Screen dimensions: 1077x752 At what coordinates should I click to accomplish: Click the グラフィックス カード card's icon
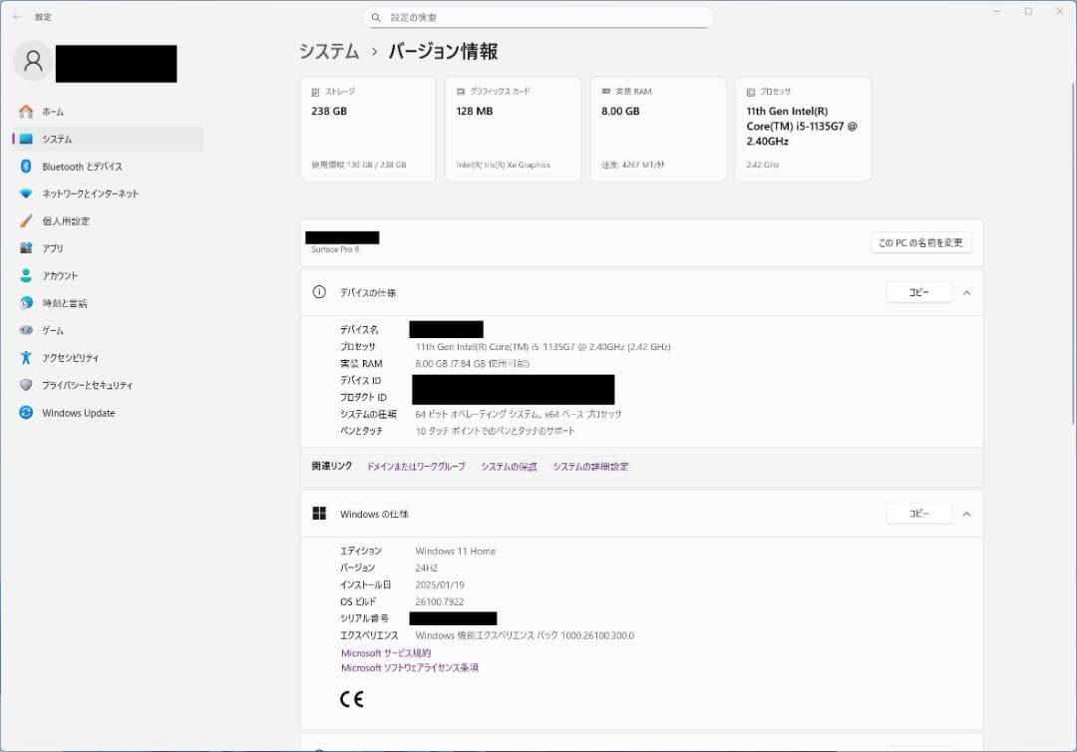tap(461, 92)
